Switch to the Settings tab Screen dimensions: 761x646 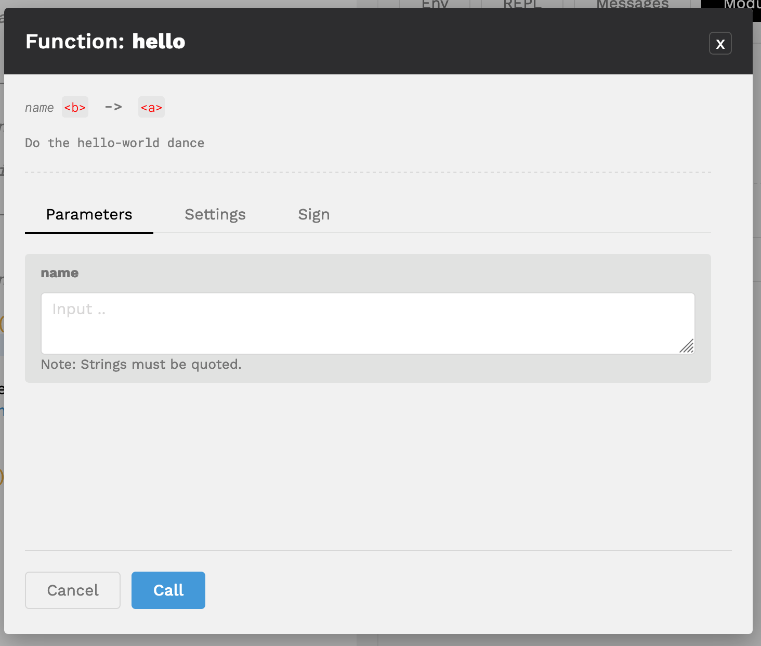tap(215, 214)
